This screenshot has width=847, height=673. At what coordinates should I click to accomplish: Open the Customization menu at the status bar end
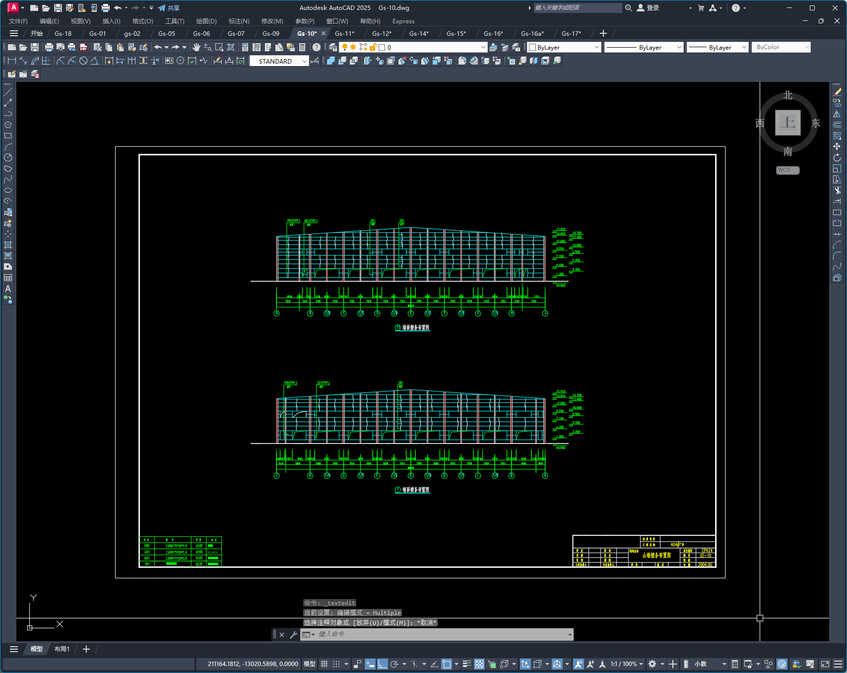click(x=838, y=664)
